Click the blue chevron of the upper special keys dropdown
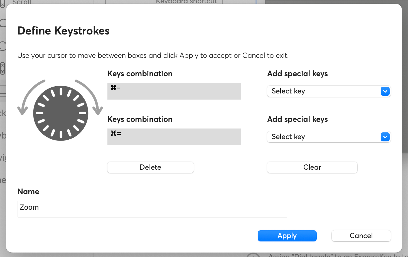 coord(385,91)
